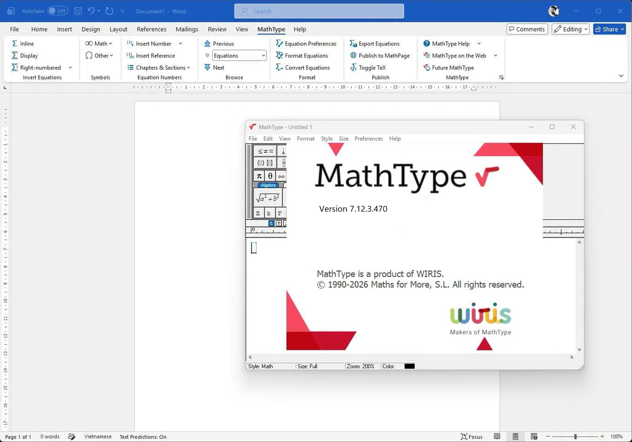Viewport: 632px width, 442px height.
Task: Click the Undo button
Action: coord(91,11)
